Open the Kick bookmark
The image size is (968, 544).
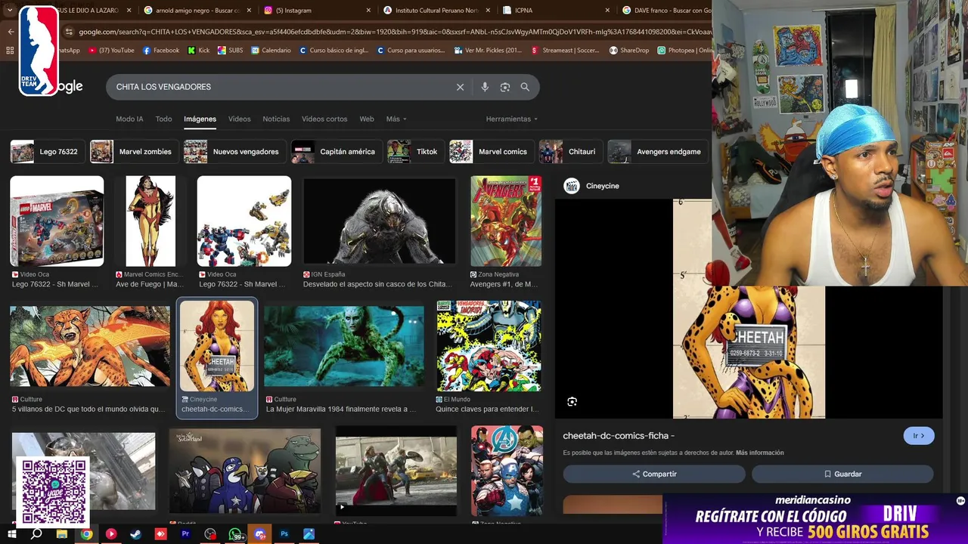pyautogui.click(x=199, y=51)
